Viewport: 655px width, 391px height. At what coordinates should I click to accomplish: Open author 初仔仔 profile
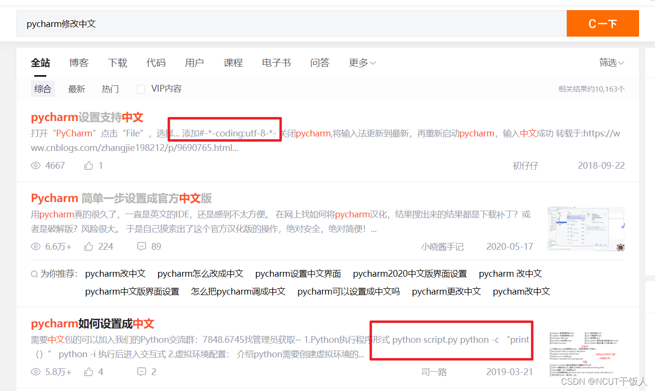tap(525, 165)
